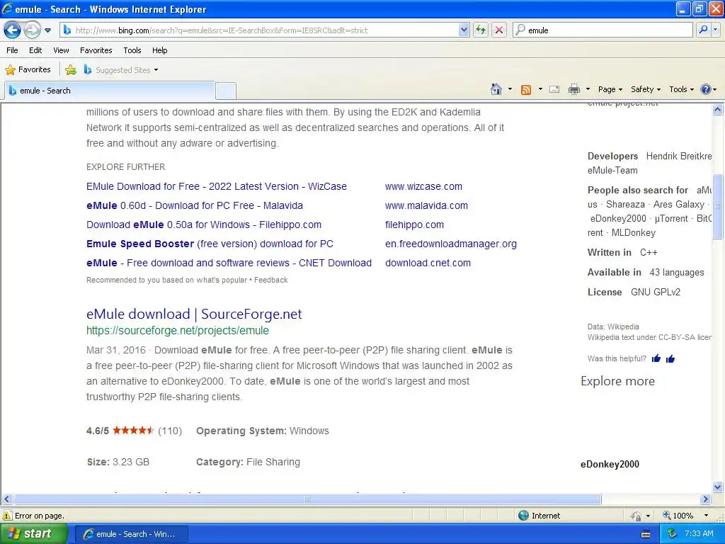Open the Favorites menu

pyautogui.click(x=96, y=50)
